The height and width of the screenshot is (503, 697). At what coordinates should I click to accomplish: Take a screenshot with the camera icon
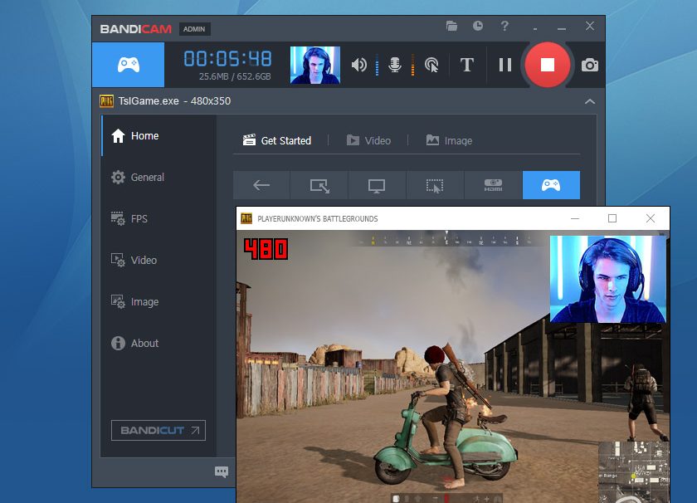[589, 66]
